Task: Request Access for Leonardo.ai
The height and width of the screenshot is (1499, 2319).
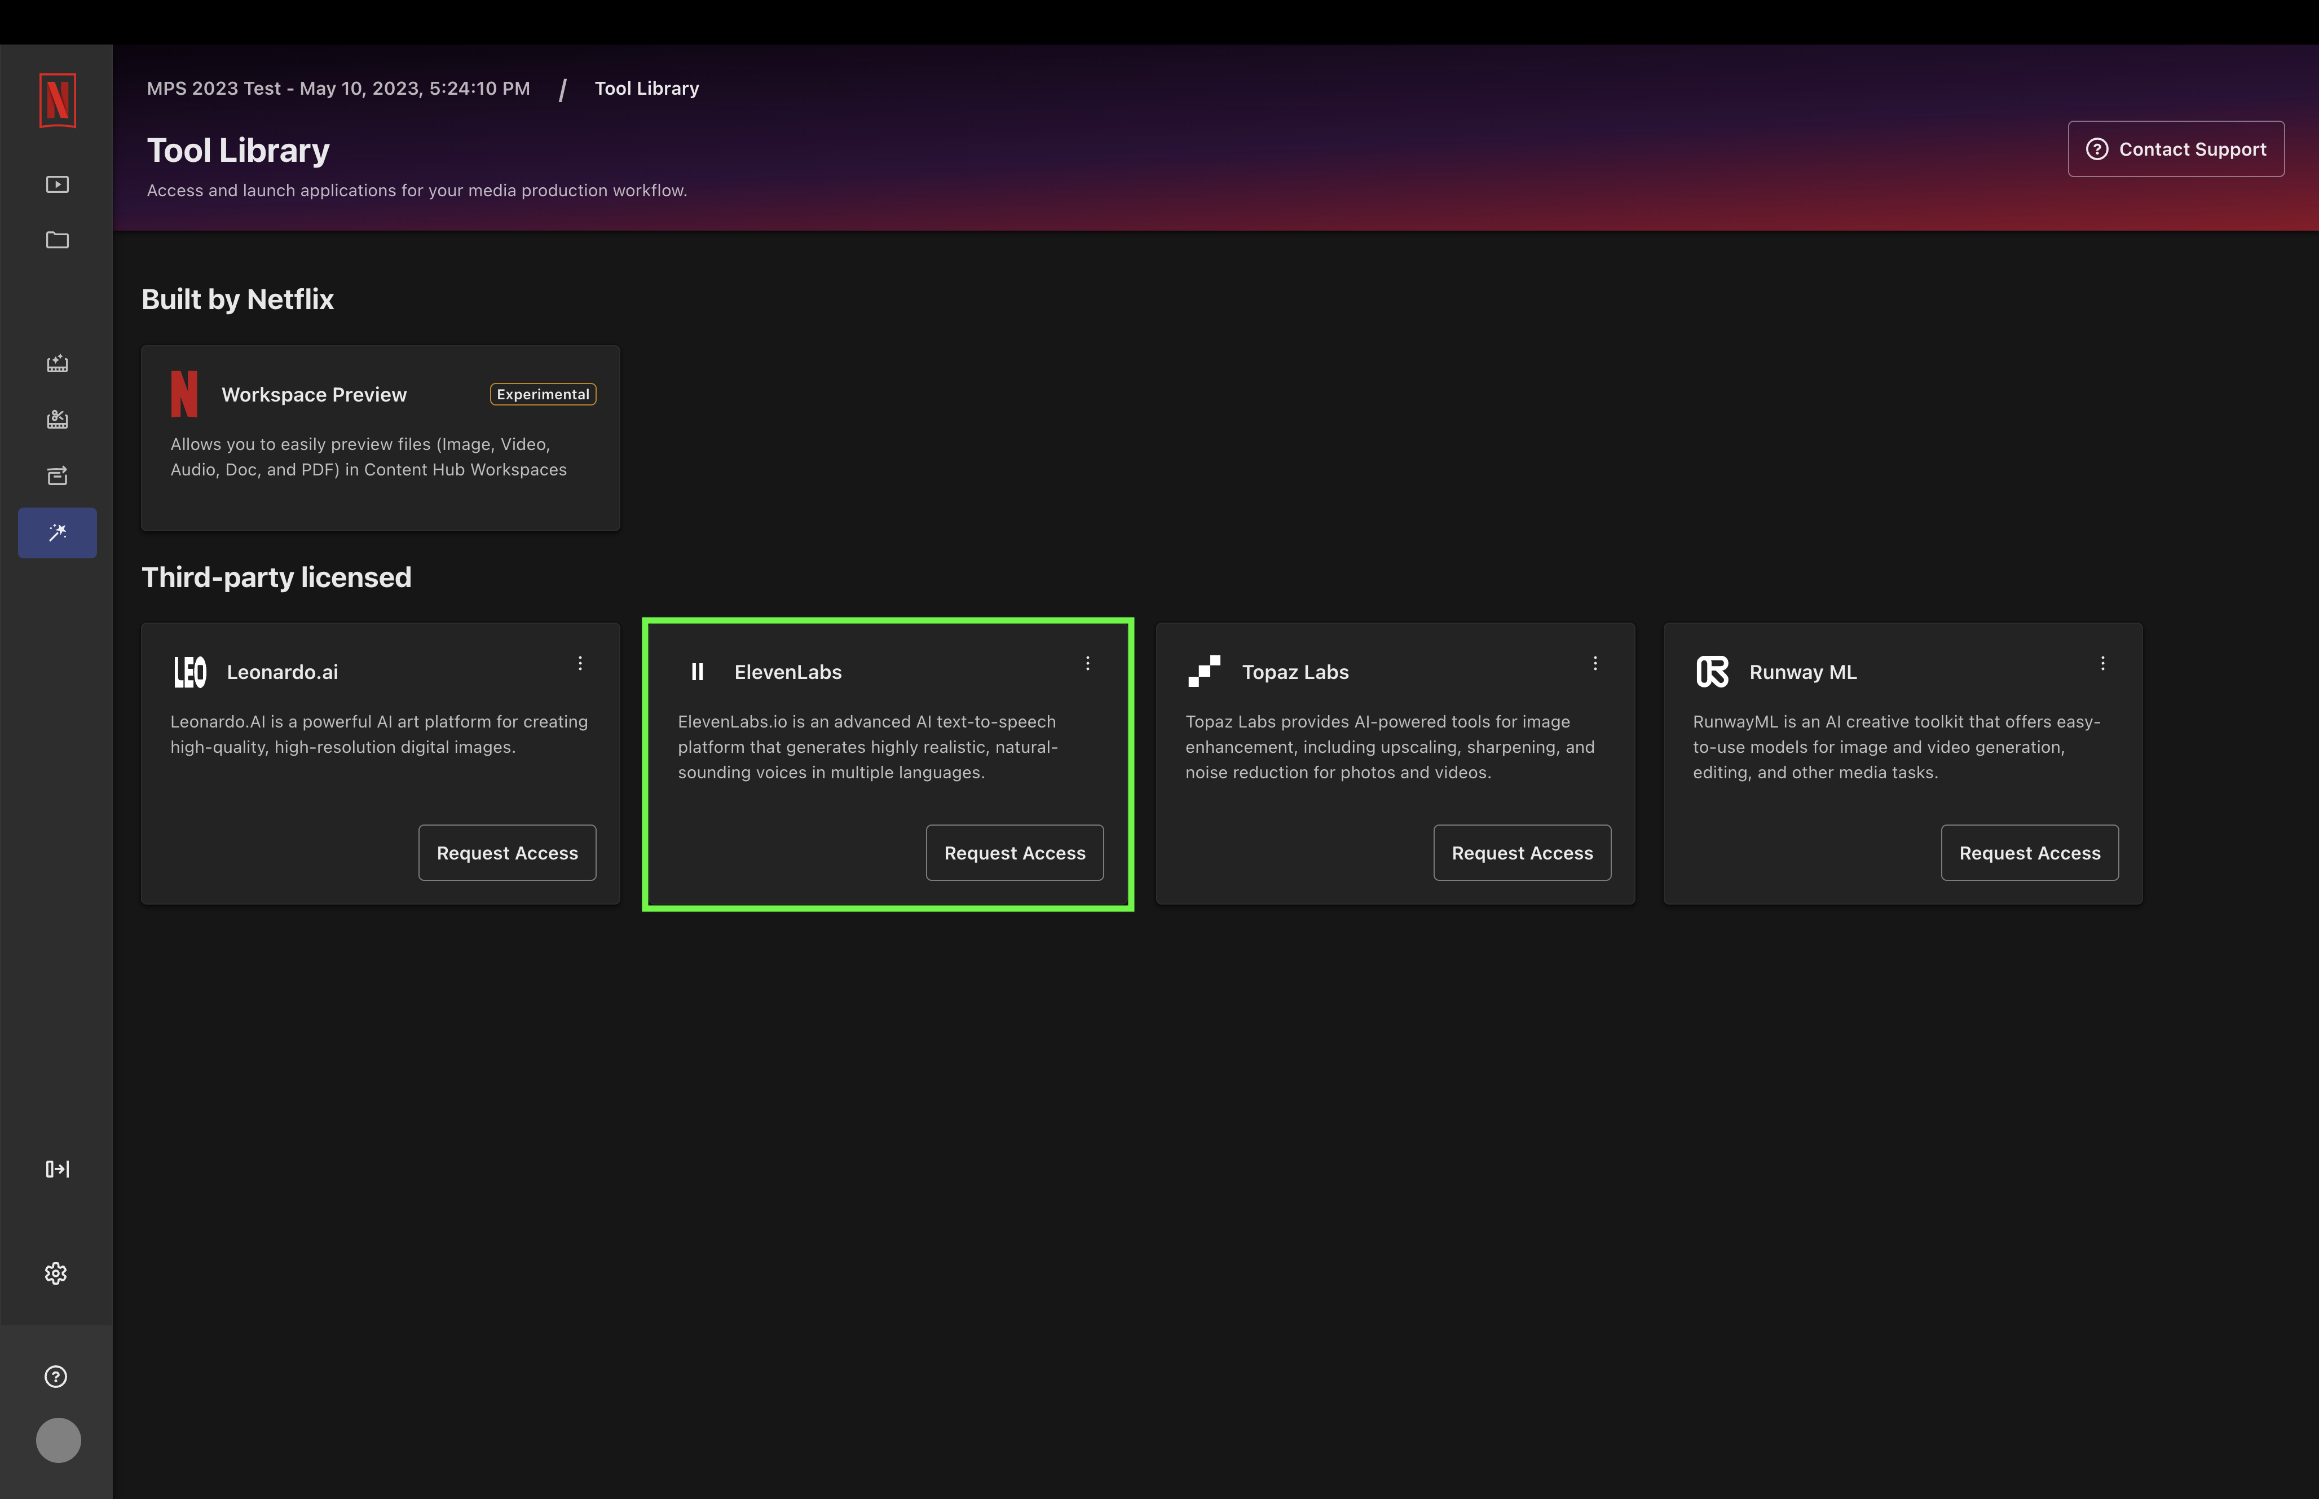Action: (x=507, y=853)
